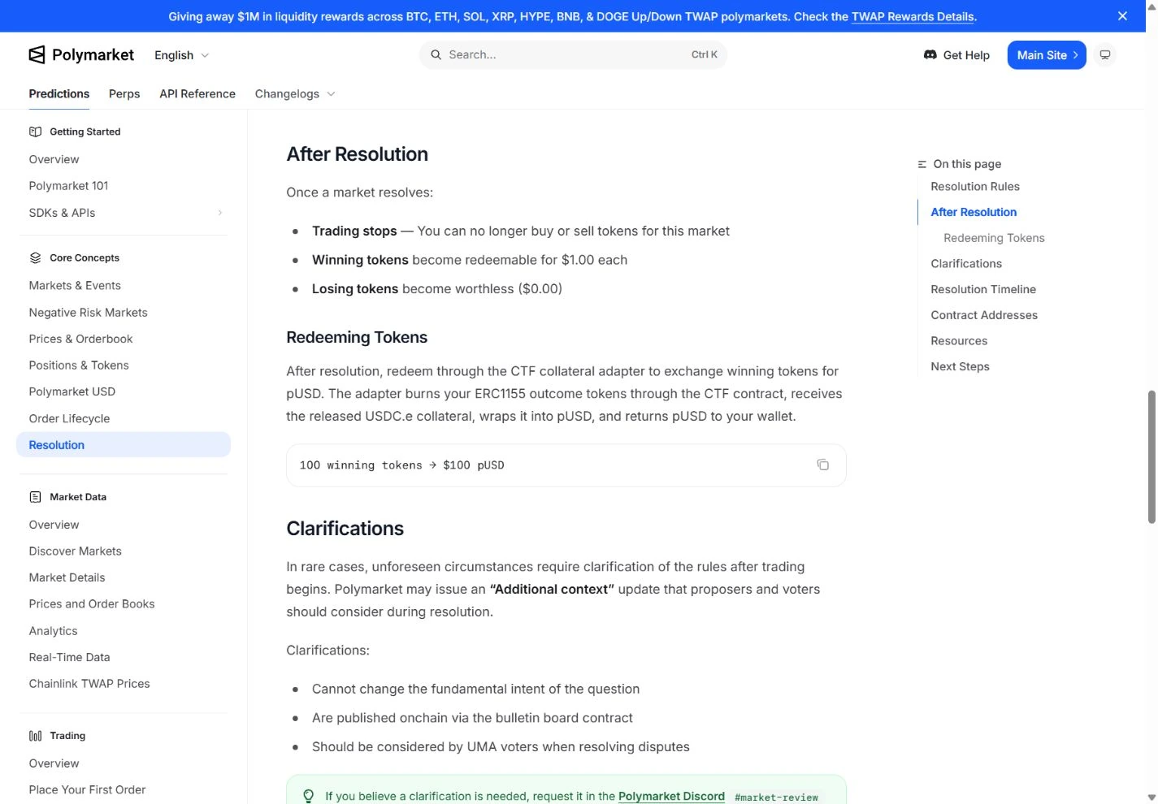
Task: Click the Market Data section icon
Action: click(35, 497)
